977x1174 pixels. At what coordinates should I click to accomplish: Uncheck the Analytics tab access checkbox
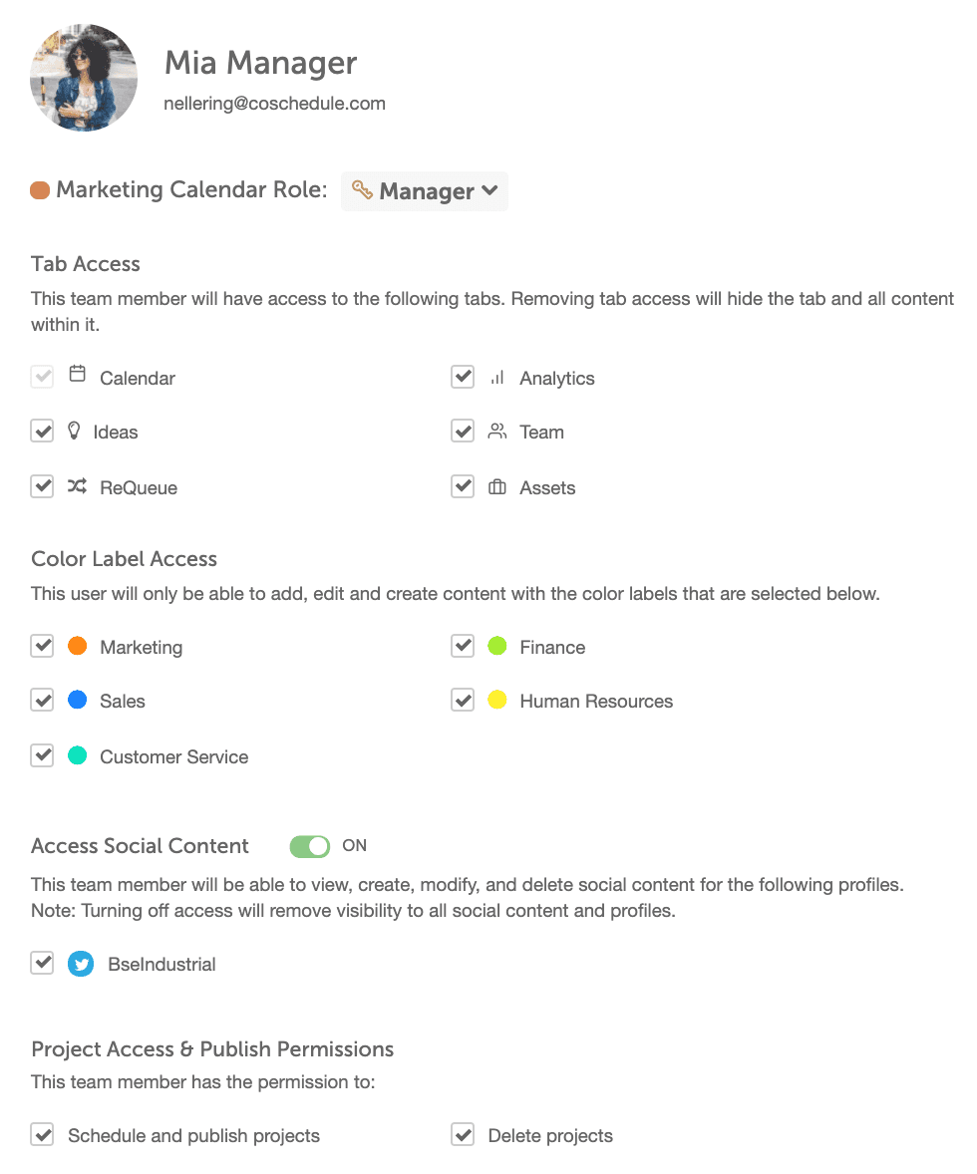(x=463, y=377)
